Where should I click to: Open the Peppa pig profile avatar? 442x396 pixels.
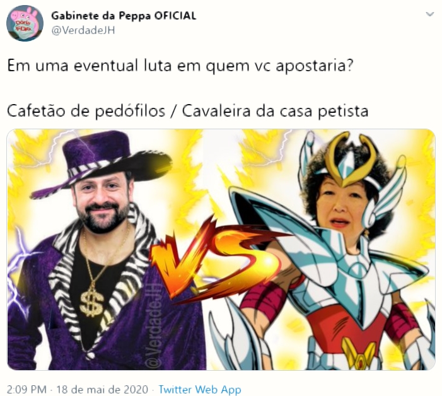[25, 23]
